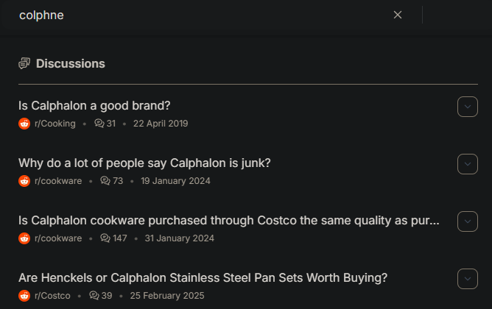Click Reddit icon next to 31 January 2024 post

click(24, 238)
